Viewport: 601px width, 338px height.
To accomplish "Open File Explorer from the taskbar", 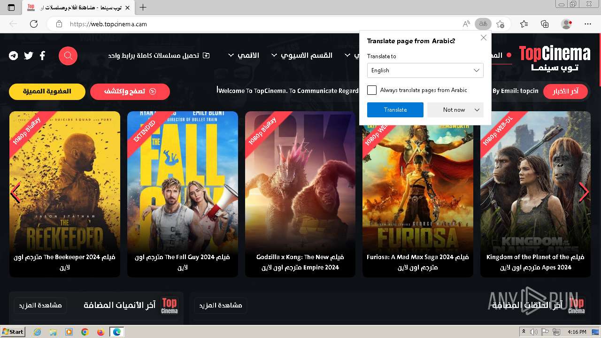I will point(53,332).
